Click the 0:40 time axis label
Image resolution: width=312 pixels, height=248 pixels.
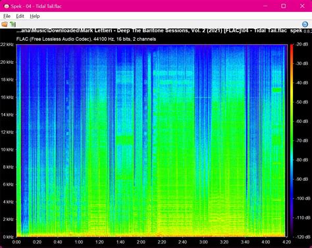pyautogui.click(x=58, y=242)
